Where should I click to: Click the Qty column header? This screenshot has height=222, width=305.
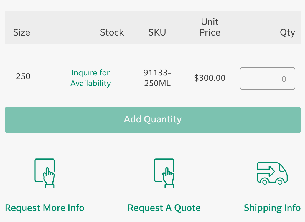pos(288,32)
